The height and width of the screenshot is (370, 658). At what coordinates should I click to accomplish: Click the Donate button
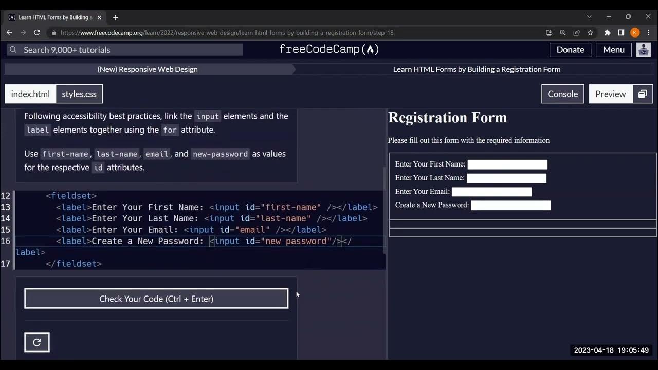(x=570, y=50)
